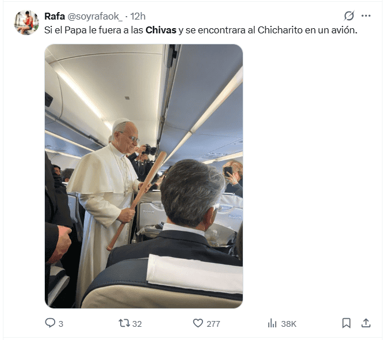390x340 pixels.
Task: Click the bold word Chivas in post
Action: tap(161, 30)
